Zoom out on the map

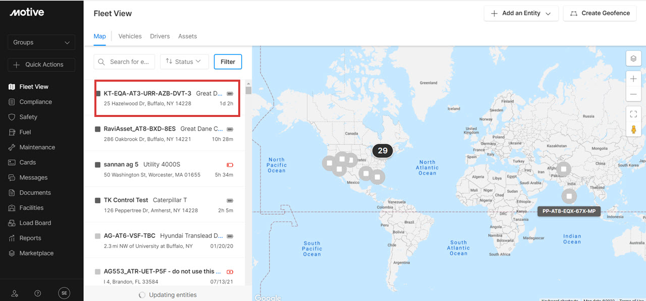click(633, 94)
